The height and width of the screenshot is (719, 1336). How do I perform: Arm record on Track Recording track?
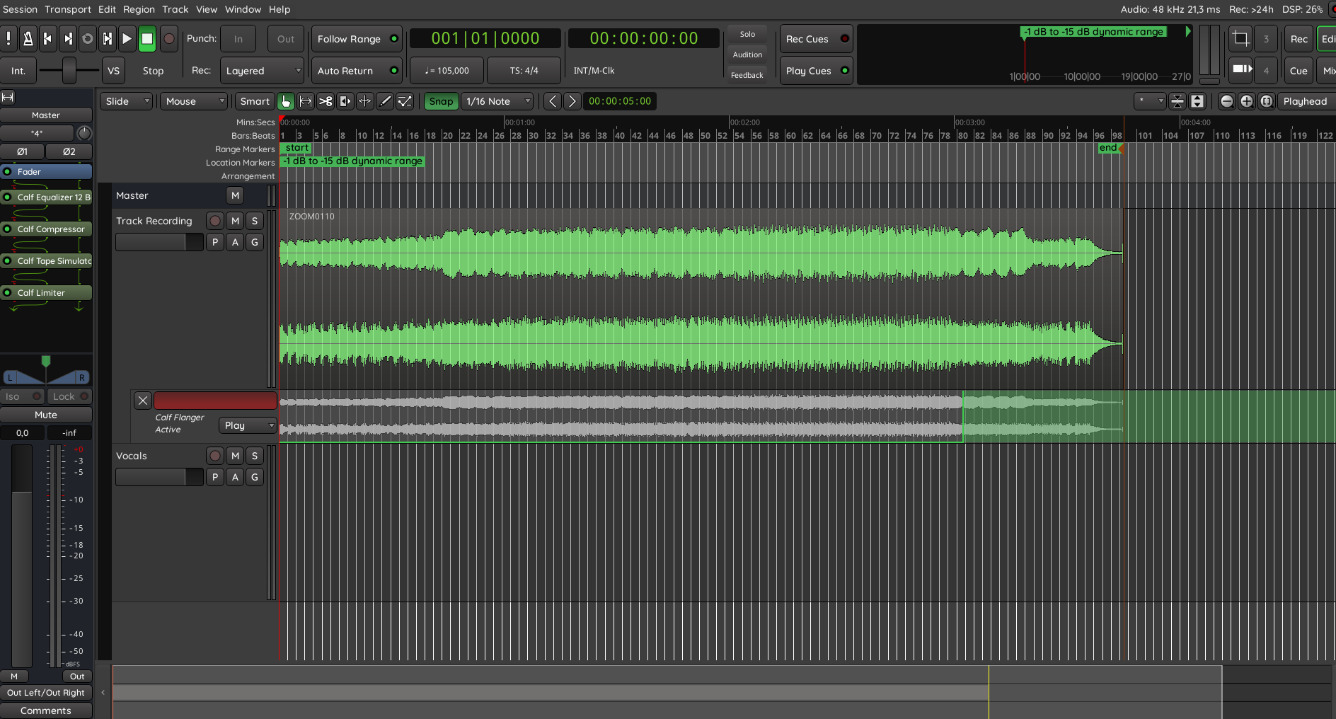click(215, 221)
